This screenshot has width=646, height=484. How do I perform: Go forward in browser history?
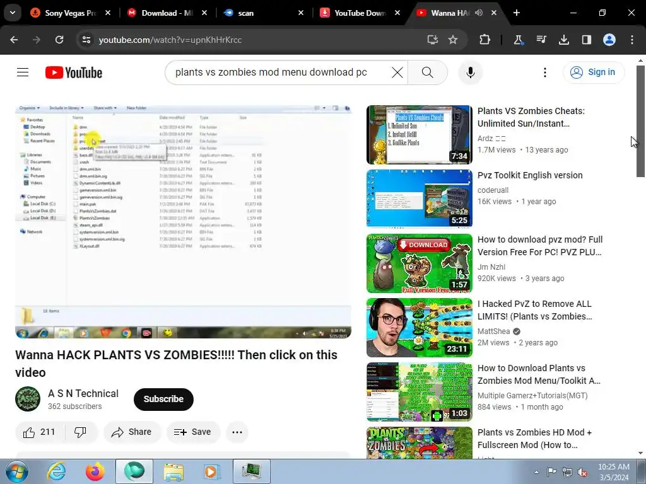pyautogui.click(x=37, y=40)
